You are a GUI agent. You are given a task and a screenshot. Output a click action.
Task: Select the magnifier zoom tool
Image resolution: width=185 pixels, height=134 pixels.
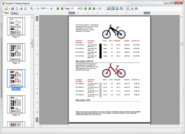32,9
